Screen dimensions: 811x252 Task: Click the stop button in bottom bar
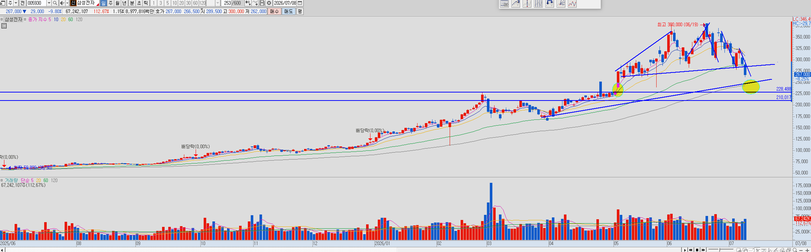(x=697, y=250)
